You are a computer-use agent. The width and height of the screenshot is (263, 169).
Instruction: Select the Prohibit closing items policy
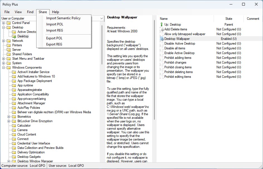178,67
